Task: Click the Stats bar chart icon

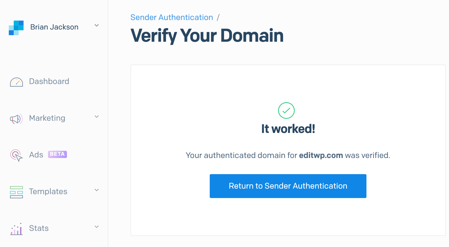Action: pyautogui.click(x=16, y=229)
